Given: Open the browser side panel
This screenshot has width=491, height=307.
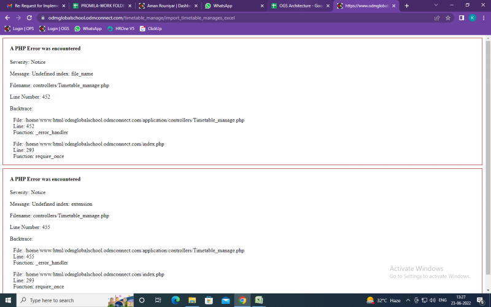Looking at the screenshot, I should click(461, 18).
